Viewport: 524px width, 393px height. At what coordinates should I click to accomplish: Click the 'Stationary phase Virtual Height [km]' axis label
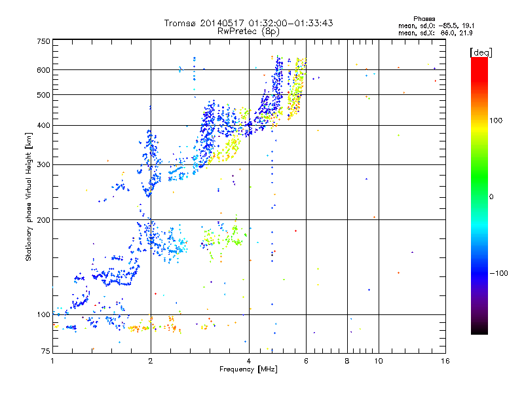click(29, 197)
